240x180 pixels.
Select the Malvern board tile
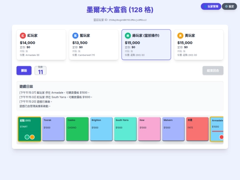[173, 129]
